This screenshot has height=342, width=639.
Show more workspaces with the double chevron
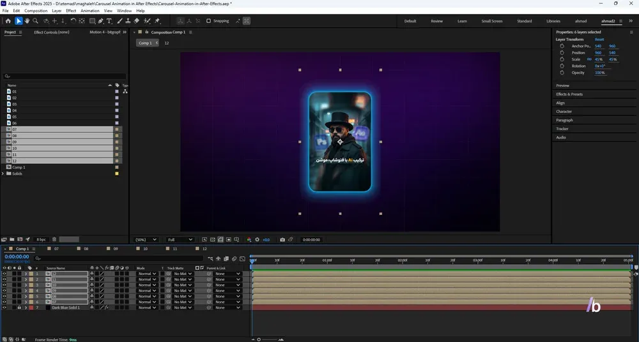(631, 21)
